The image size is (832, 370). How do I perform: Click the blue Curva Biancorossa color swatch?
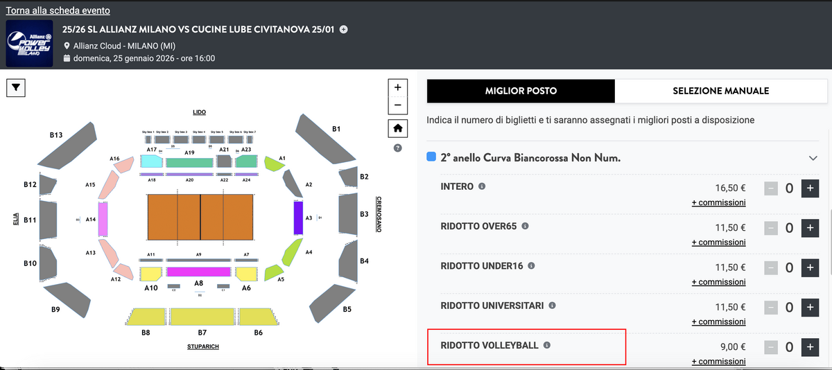[432, 157]
